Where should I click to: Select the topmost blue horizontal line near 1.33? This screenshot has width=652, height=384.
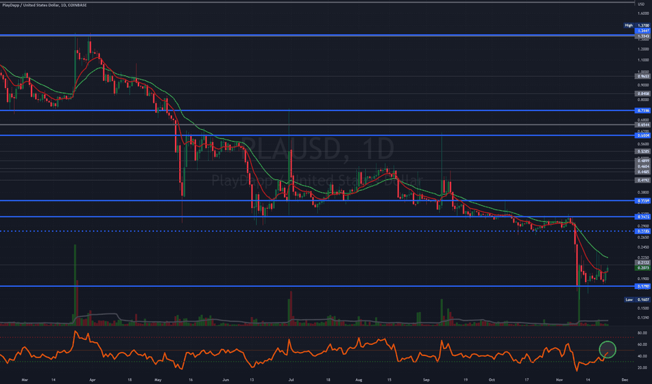click(x=317, y=36)
